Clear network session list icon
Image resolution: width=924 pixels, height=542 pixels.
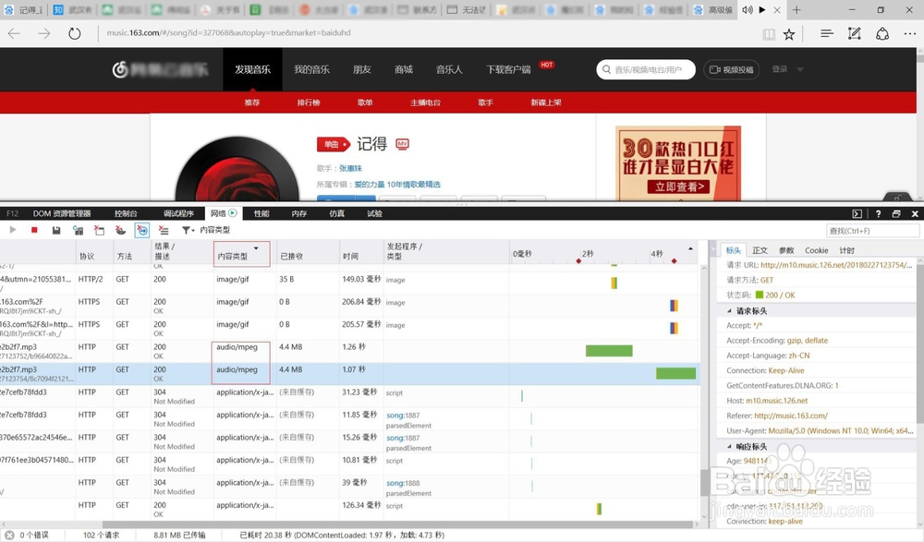(164, 230)
